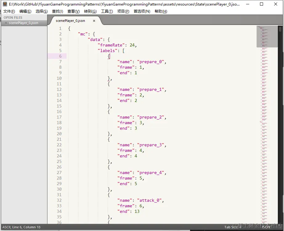The height and width of the screenshot is (231, 284).
Task: Close the scenePlayer_0.json tab
Action: point(94,21)
